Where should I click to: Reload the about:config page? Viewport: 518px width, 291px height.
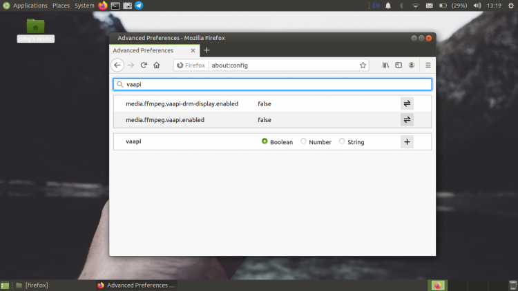(144, 65)
